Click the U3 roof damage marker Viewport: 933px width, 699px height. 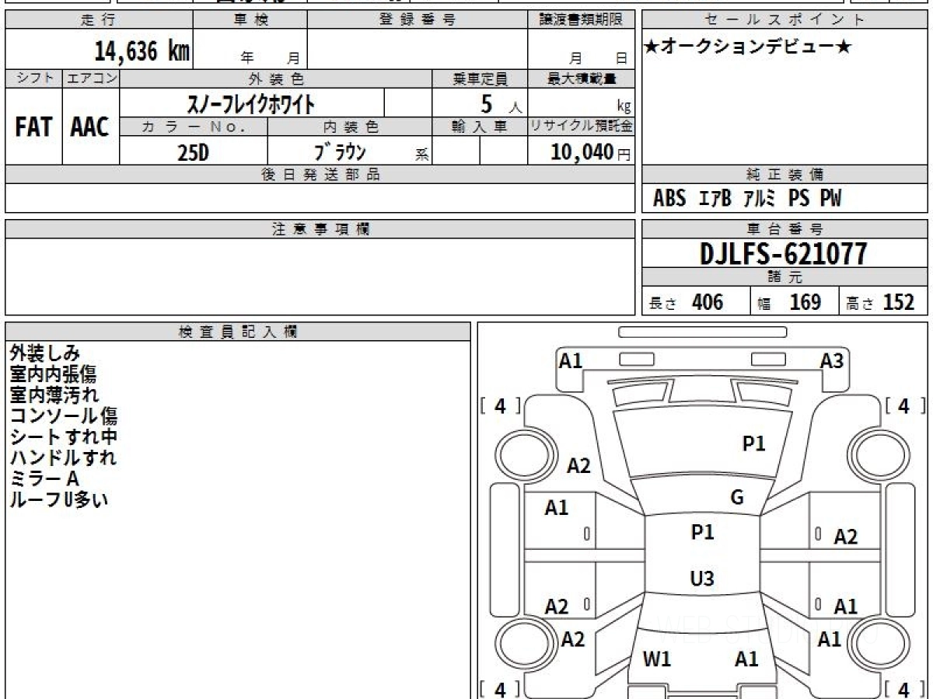click(x=702, y=579)
